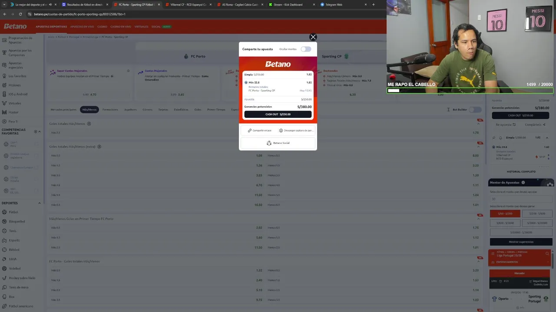
Task: Select Esports in sidebar
Action: [14, 240]
